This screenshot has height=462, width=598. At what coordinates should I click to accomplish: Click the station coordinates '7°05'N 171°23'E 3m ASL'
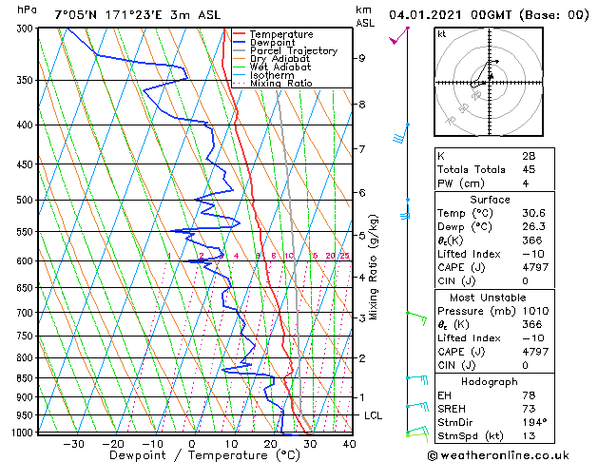tap(138, 15)
